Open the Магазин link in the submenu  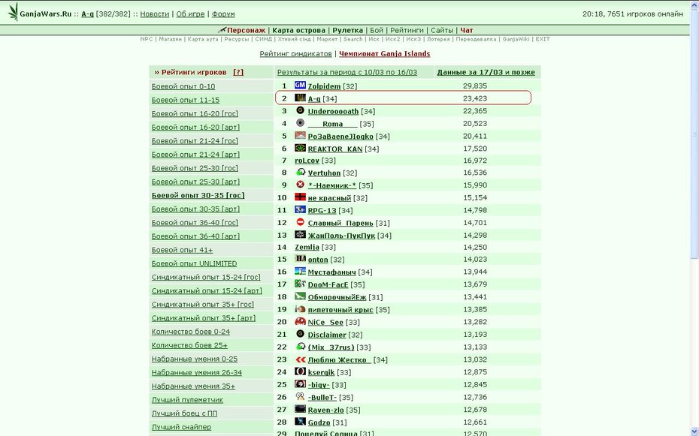click(x=171, y=39)
